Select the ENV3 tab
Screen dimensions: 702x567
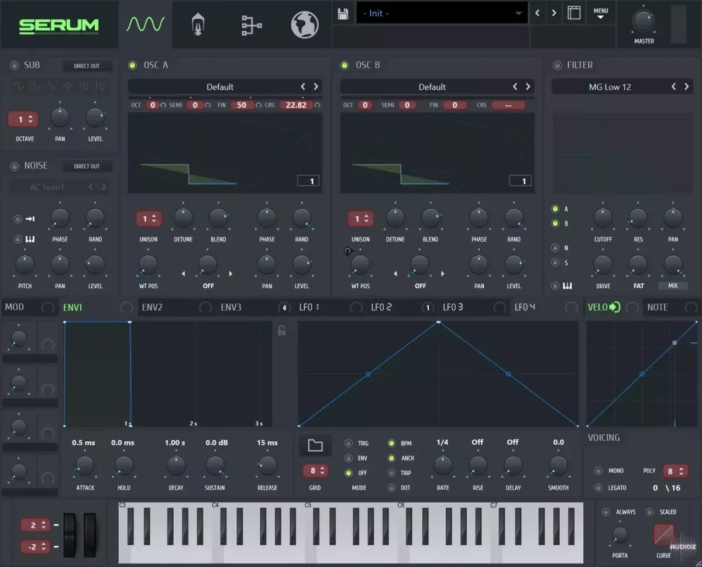[x=230, y=307]
